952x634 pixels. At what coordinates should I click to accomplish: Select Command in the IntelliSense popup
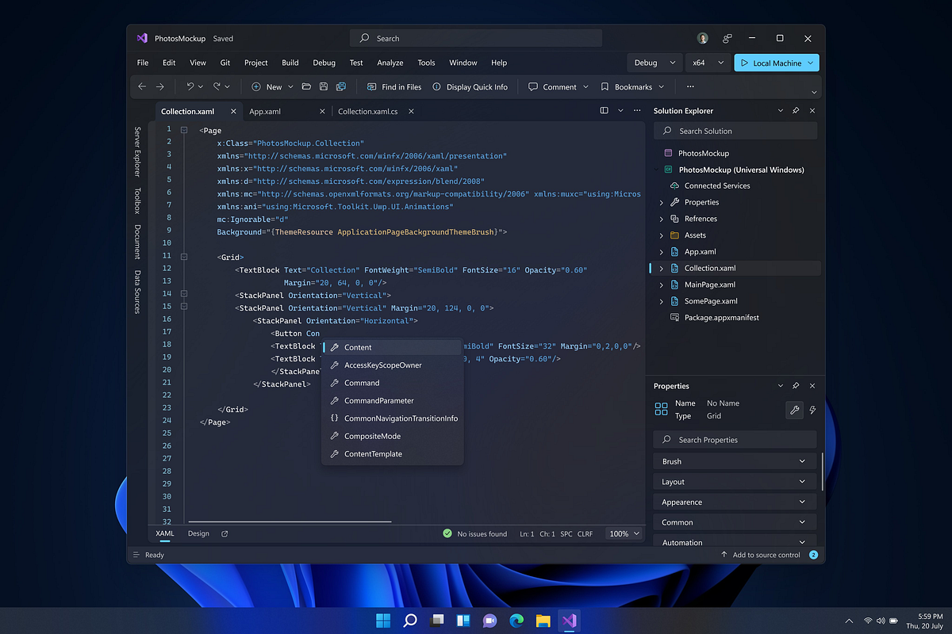[361, 382]
